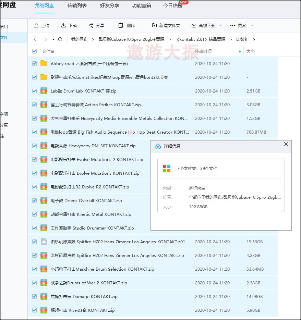
Task: Click the zip icon of 工作室鼓手 Studio Drummer
Action: point(44,228)
